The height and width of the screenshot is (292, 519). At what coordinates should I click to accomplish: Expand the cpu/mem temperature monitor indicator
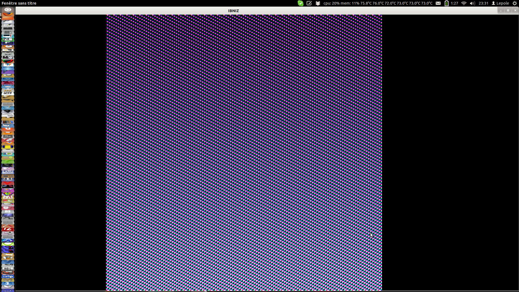pos(378,3)
